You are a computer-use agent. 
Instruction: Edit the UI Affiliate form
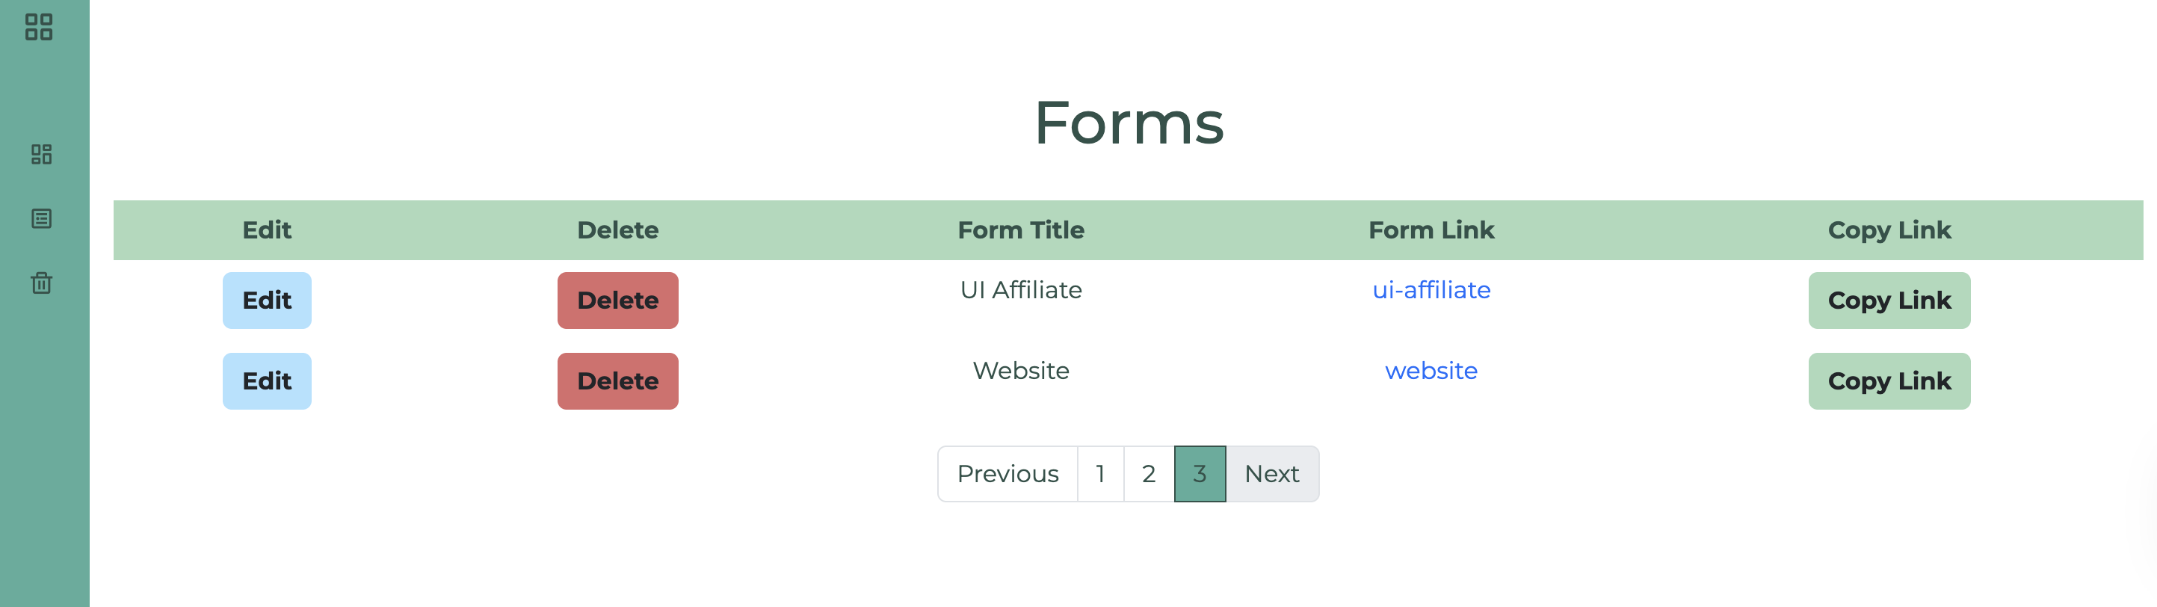click(266, 301)
